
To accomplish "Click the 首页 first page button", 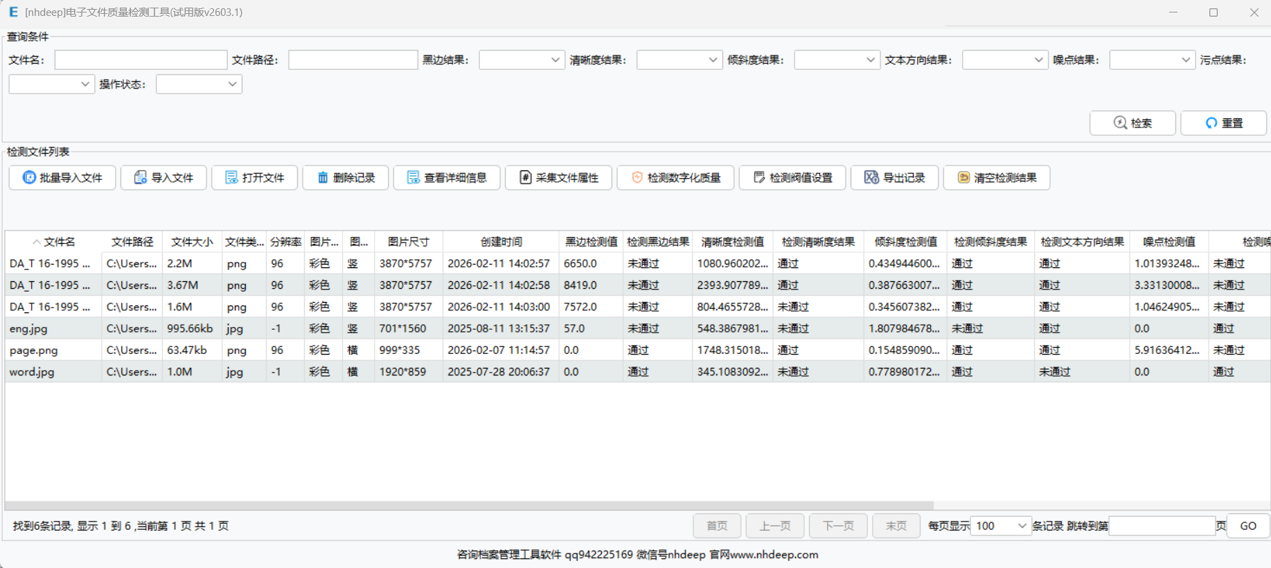I will pos(717,526).
